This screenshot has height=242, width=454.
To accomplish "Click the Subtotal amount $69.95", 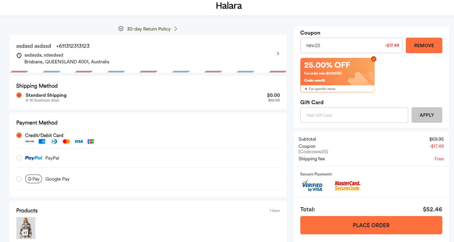I will (x=436, y=139).
